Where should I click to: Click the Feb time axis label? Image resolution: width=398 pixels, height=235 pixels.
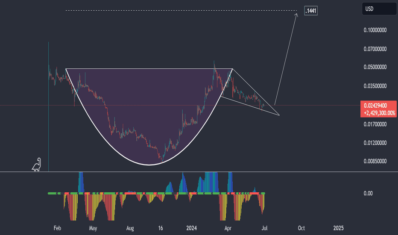57,228
